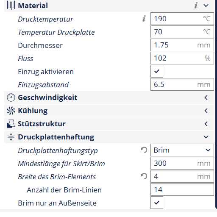Viewport: 217px width, 217px height.
Task: Reset Breite des Brim-Elements with revert arrow
Action: (144, 176)
